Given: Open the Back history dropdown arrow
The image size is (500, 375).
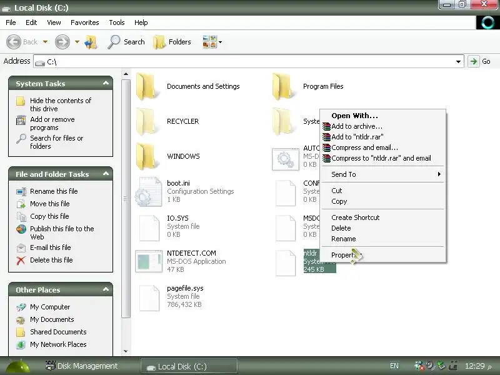Looking at the screenshot, I should pos(45,42).
